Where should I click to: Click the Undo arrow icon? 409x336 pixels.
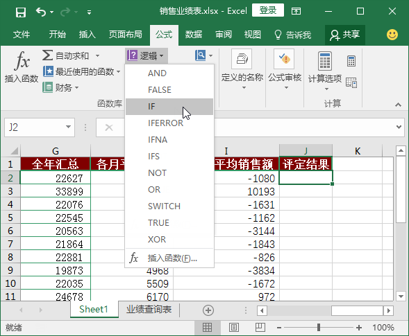41,12
